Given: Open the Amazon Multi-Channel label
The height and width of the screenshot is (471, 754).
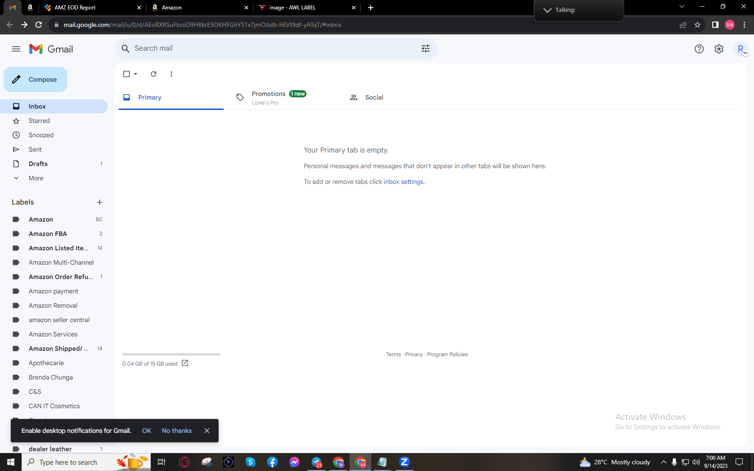Looking at the screenshot, I should pos(54,262).
